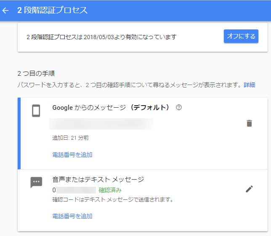Viewport: 271px width, 236px height.
Task: Click the phone device icon
Action: 36,111
